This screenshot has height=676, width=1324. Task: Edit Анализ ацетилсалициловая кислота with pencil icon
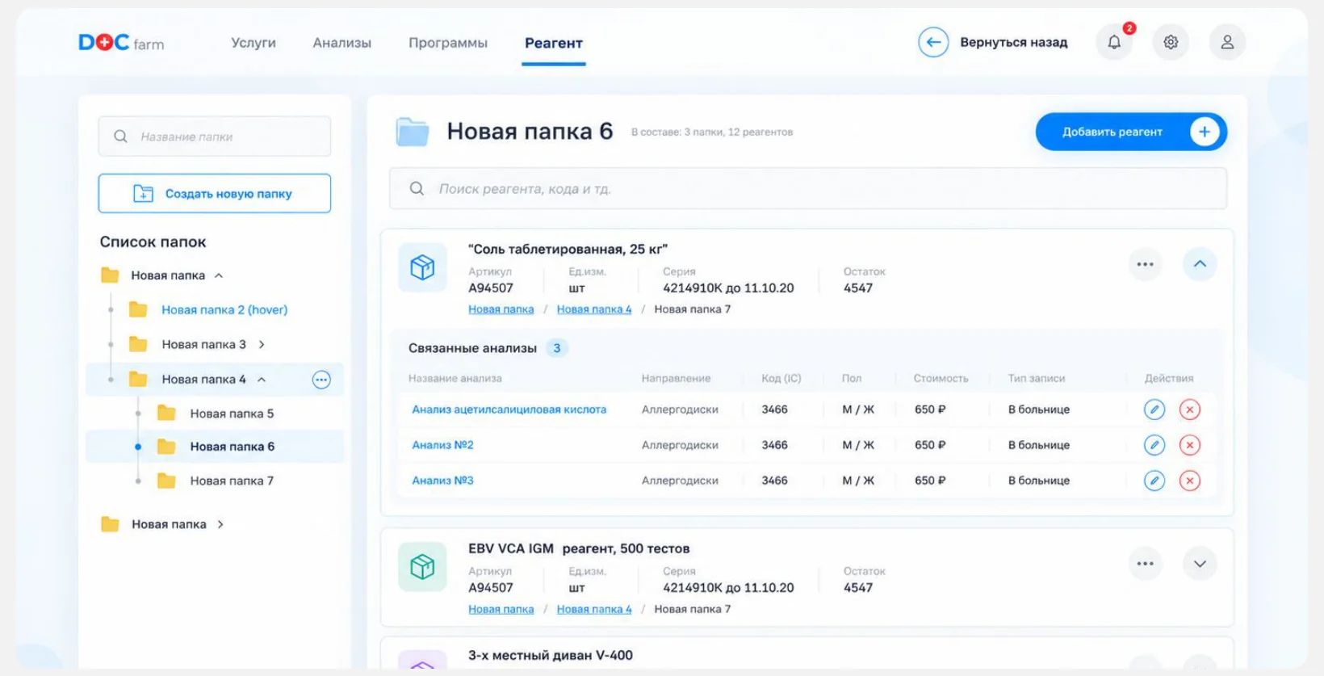click(x=1154, y=409)
